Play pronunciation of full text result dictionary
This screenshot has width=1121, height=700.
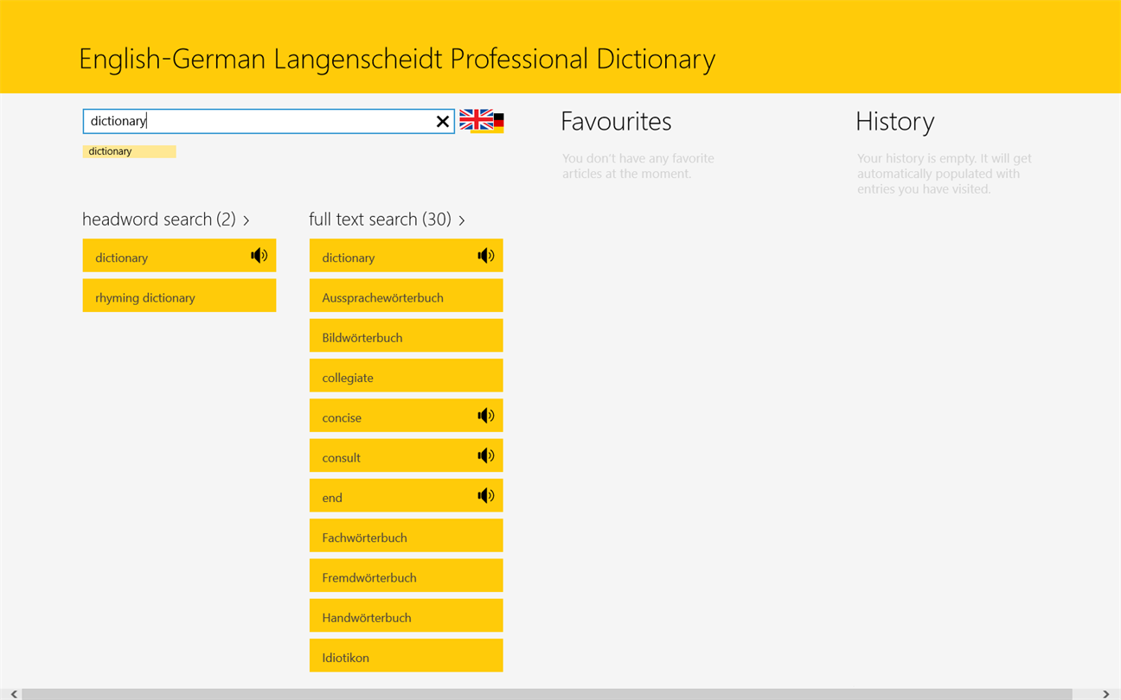coord(485,255)
